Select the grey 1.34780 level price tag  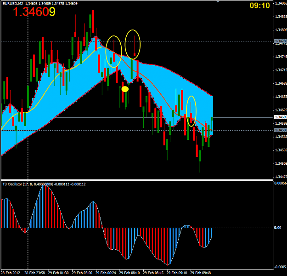pyautogui.click(x=280, y=41)
